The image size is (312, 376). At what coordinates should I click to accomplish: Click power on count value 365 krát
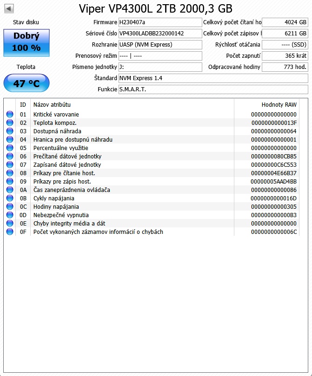click(285, 56)
